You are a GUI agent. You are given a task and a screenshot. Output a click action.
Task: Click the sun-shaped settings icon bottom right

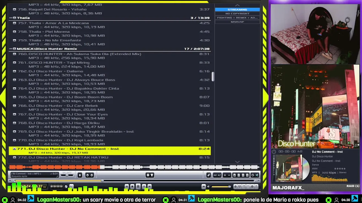pos(235,186)
